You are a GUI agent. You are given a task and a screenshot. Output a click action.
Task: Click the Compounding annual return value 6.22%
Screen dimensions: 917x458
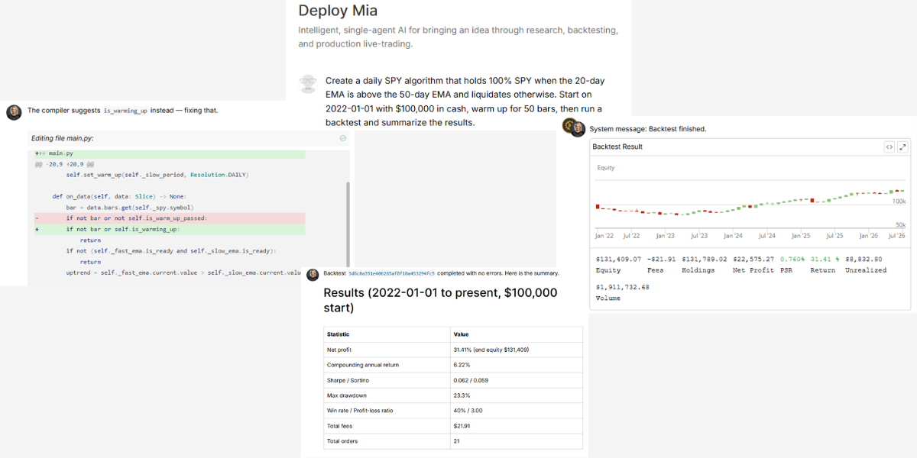[x=462, y=365]
